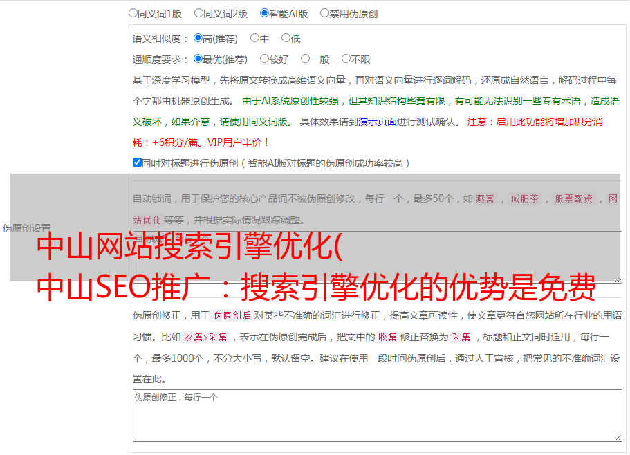Screen dimensions: 630x455
Task: Select 禁用伪原创 radio option
Action: tap(324, 13)
